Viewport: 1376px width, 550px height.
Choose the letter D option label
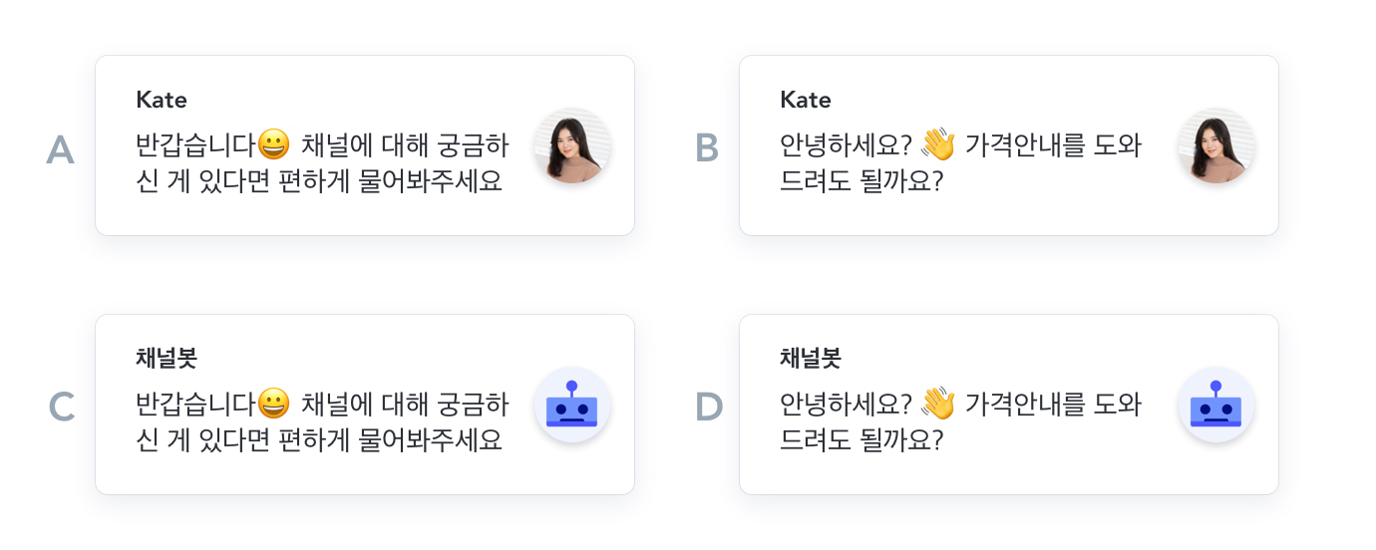[x=708, y=408]
